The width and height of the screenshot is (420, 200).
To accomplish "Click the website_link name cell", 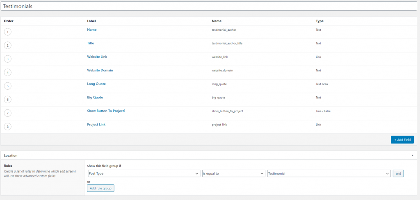I will click(x=220, y=57).
